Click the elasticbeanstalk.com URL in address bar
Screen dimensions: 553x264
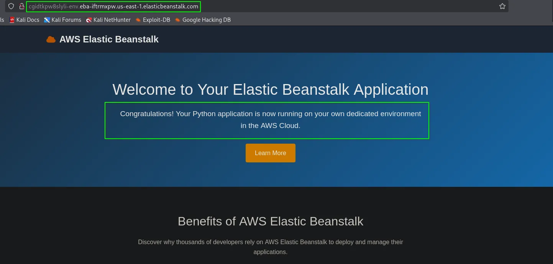[113, 6]
